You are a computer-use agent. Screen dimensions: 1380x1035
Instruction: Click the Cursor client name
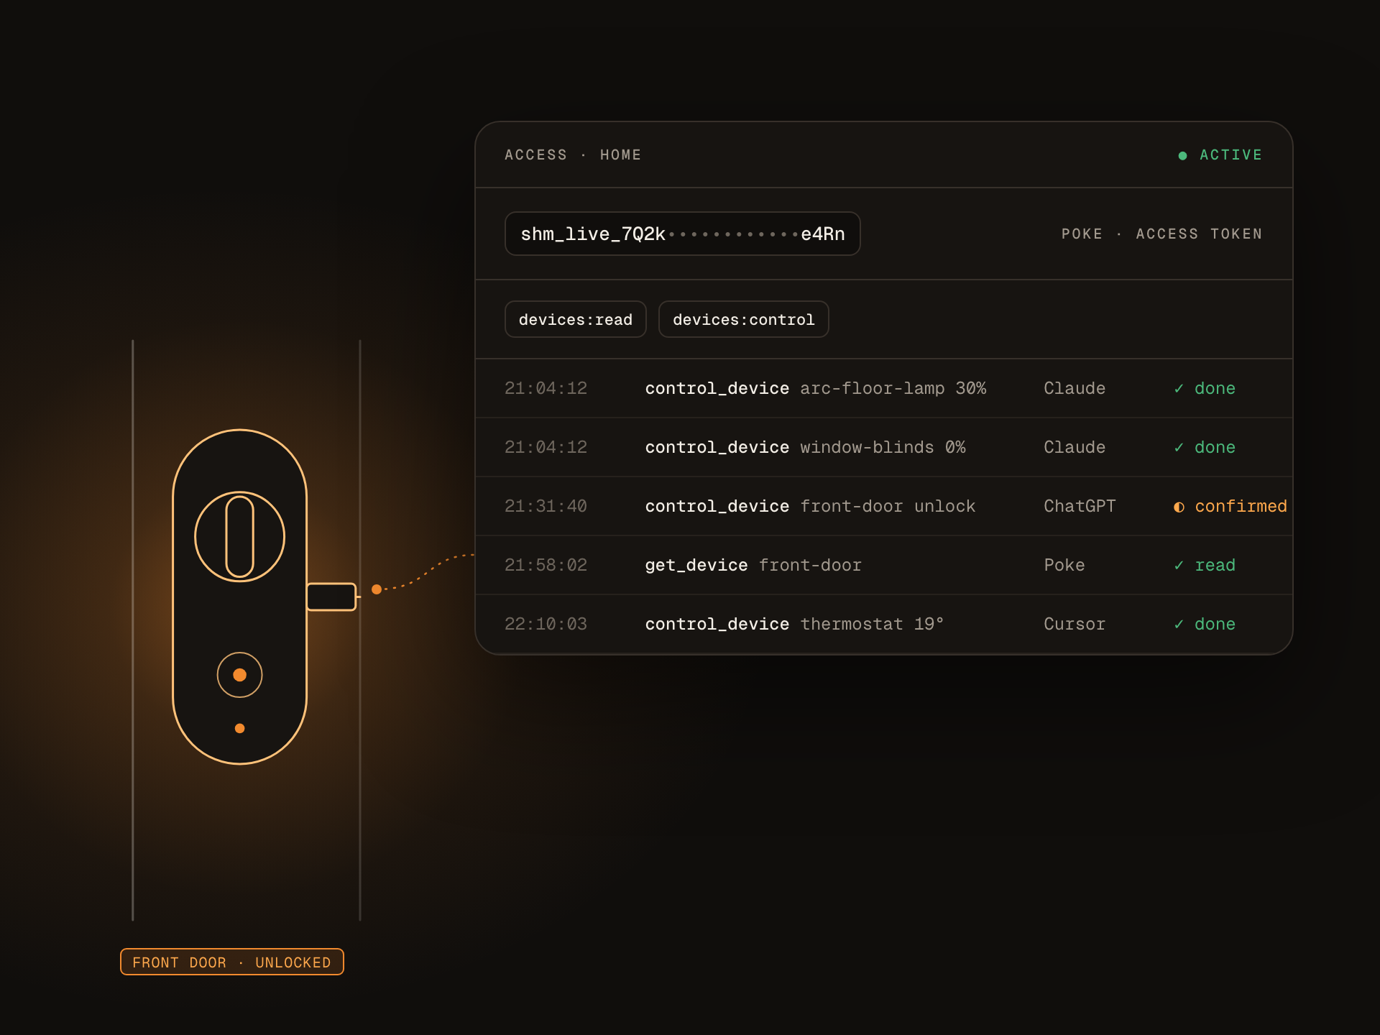pos(1075,625)
